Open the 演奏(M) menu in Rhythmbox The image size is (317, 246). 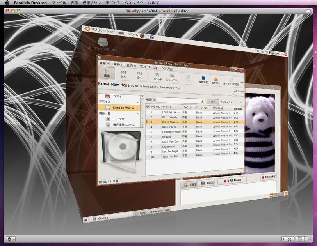pyautogui.click(x=105, y=64)
